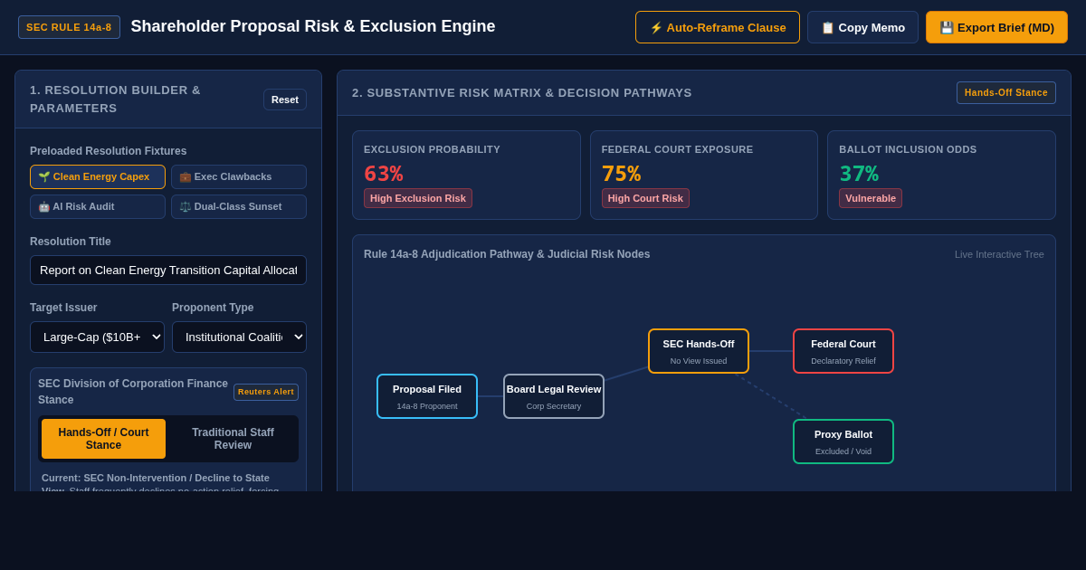Edit the Resolution Title field
Screen dimensions: 1086x570
click(x=168, y=270)
